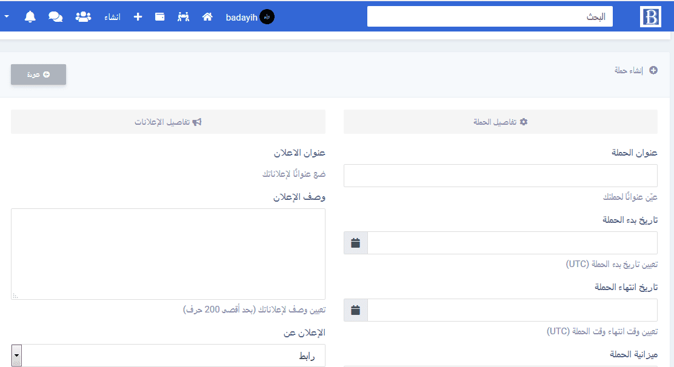Click the gear icon in تفاصيل الحملة
This screenshot has width=674, height=367.
[x=524, y=122]
